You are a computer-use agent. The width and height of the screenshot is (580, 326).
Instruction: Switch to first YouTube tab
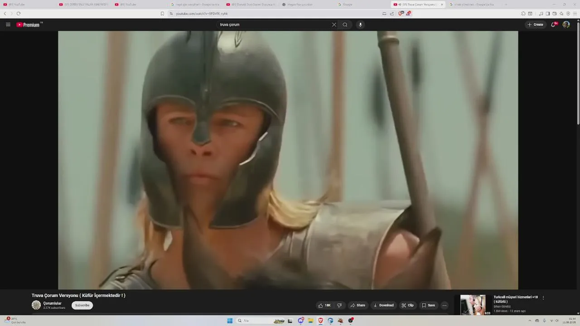click(27, 5)
